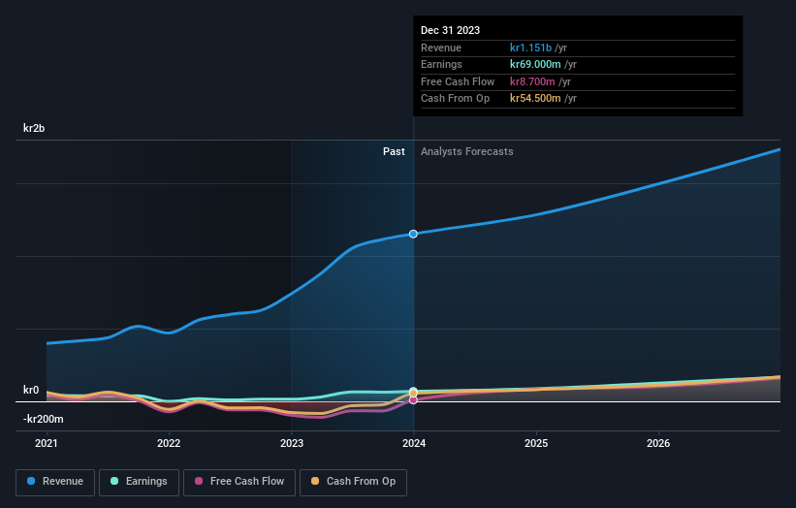
Task: Click the Revenue data point marker at 2024
Action: (413, 234)
